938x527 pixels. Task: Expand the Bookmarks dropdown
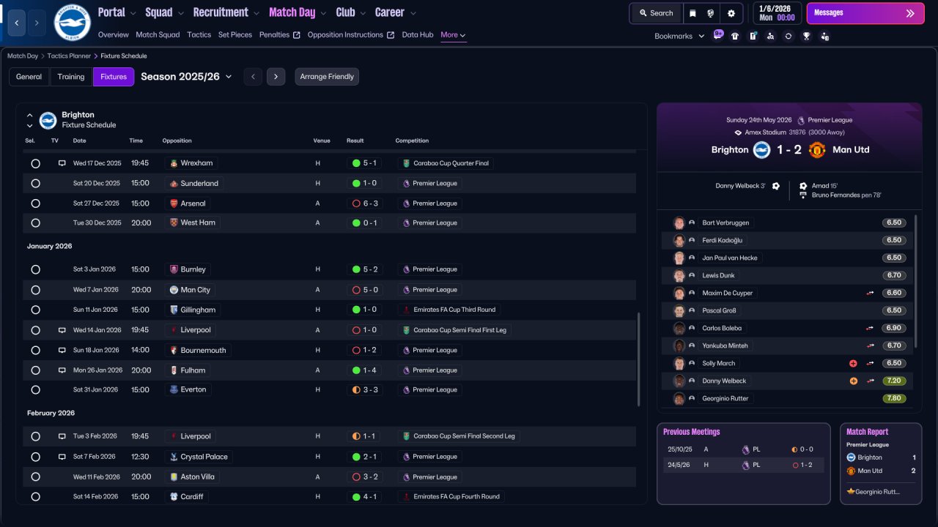[x=679, y=36]
